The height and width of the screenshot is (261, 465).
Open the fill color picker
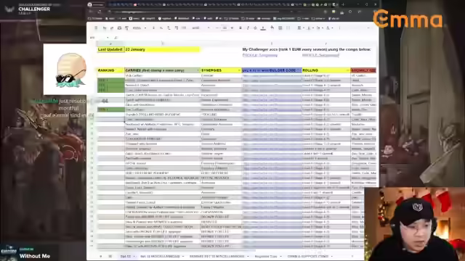[x=272, y=28]
